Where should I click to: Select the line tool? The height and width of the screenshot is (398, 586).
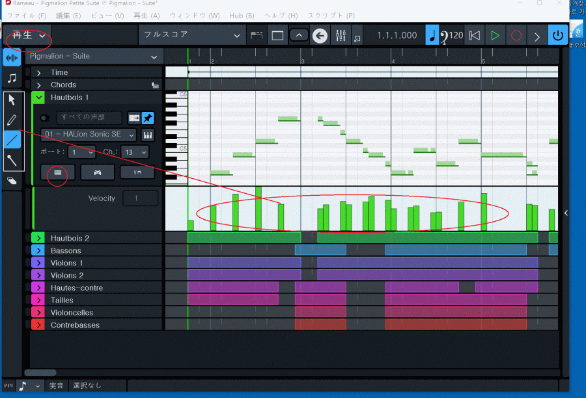(12, 140)
